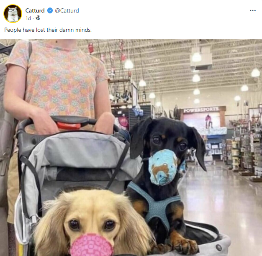Click the black dachshund's blue face mask
The image size is (262, 256).
(x=163, y=166)
